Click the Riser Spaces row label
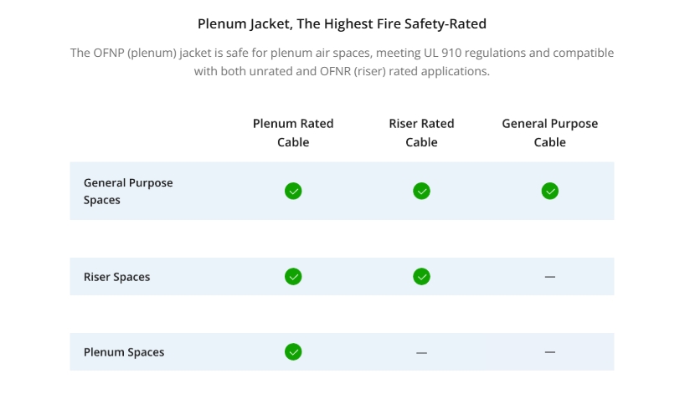 pyautogui.click(x=116, y=277)
